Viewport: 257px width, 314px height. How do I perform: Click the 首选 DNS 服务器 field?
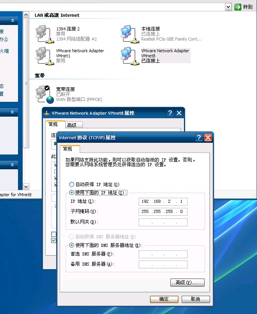[x=163, y=254]
